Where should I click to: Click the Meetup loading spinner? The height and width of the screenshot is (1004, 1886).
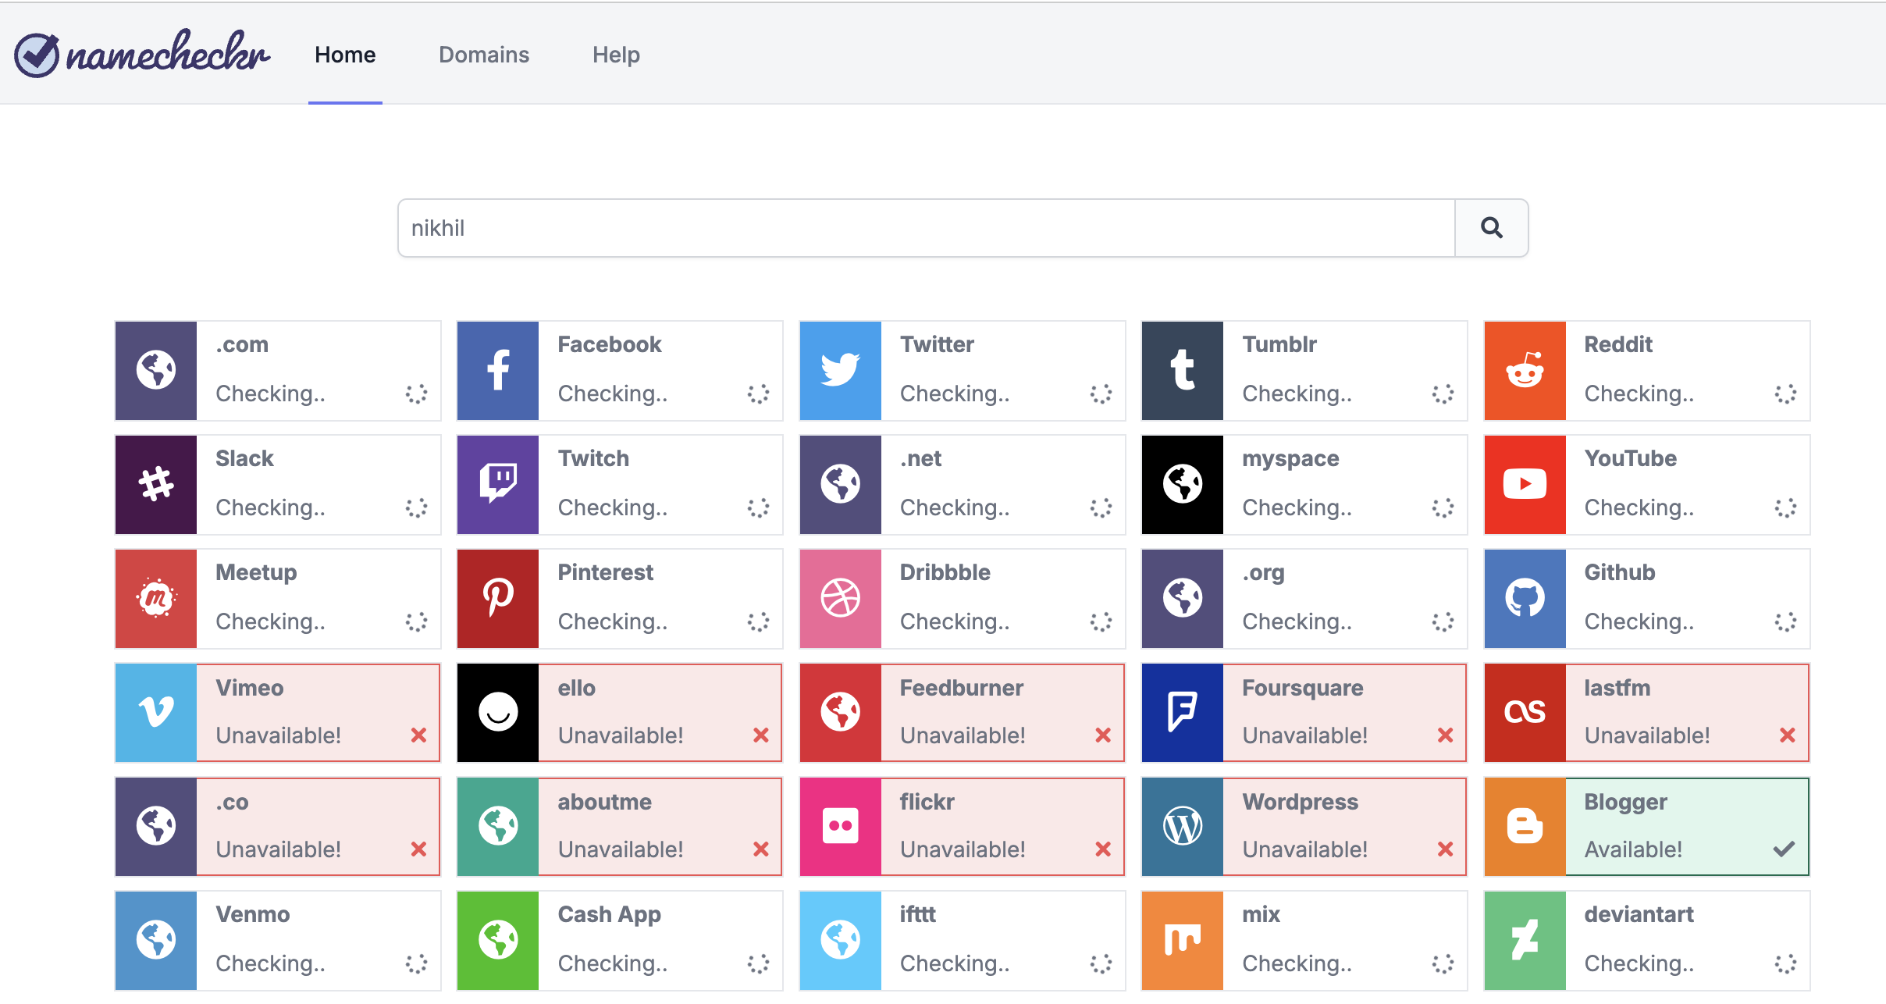417,621
